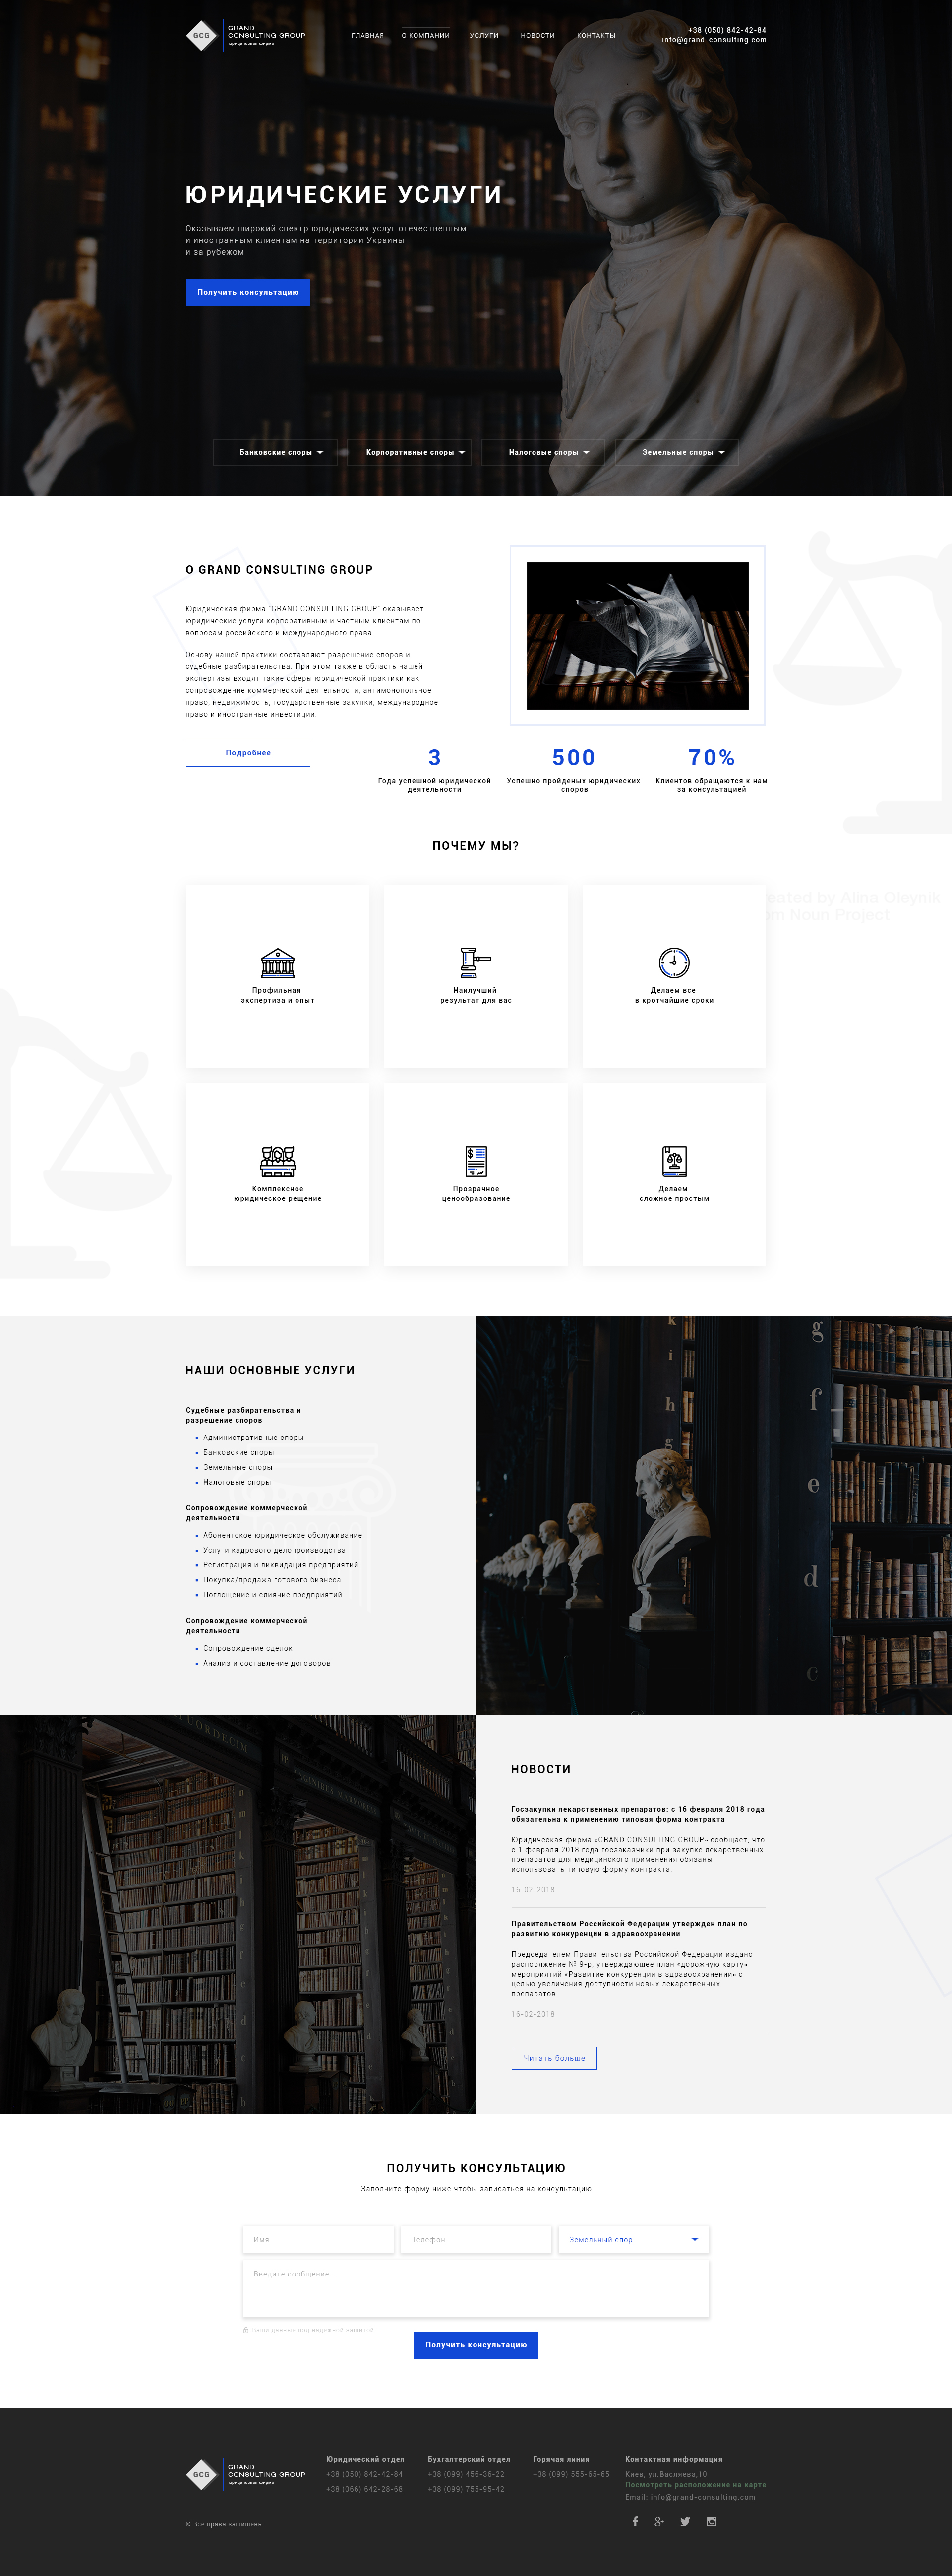Click footer email info@grand-consulting.com
The height and width of the screenshot is (2576, 952).
pos(703,2497)
